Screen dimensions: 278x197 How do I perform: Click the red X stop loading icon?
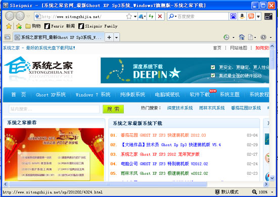[160, 17]
